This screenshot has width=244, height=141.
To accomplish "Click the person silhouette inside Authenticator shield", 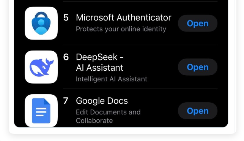I will [x=41, y=27].
